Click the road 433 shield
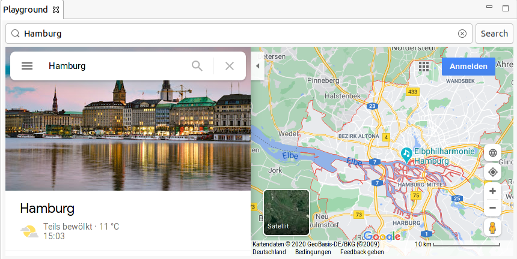Screen dimensions: 517x259 pyautogui.click(x=412, y=92)
